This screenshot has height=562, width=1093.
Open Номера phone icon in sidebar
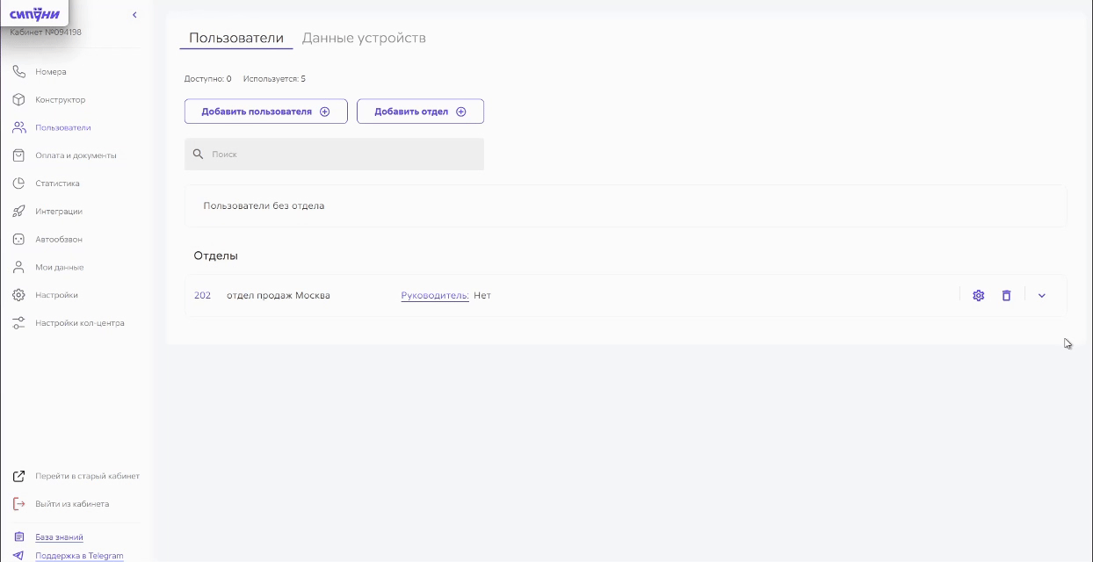click(x=18, y=72)
